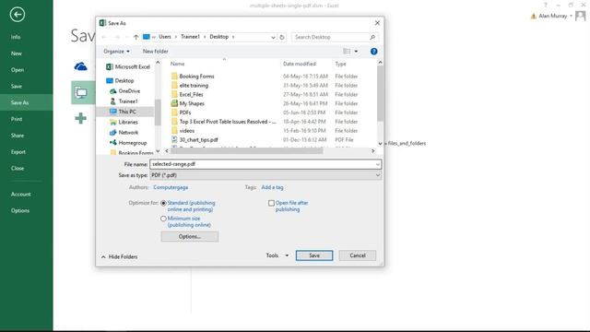
Task: Collapse folders with Hide Folders
Action: click(x=119, y=256)
